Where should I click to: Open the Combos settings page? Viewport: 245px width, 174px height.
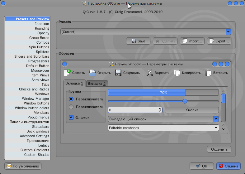27,42
